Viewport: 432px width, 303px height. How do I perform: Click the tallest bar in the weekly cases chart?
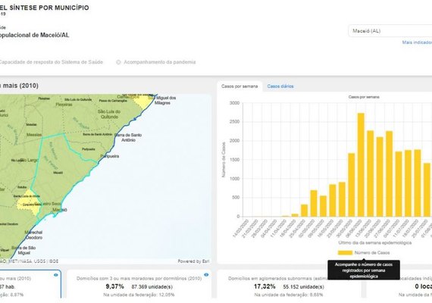[361, 164]
